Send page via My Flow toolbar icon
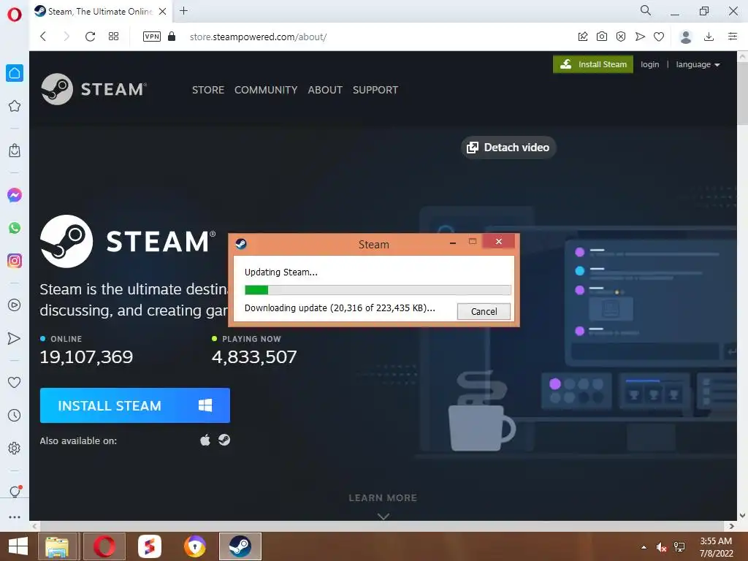The image size is (748, 561). coord(640,37)
